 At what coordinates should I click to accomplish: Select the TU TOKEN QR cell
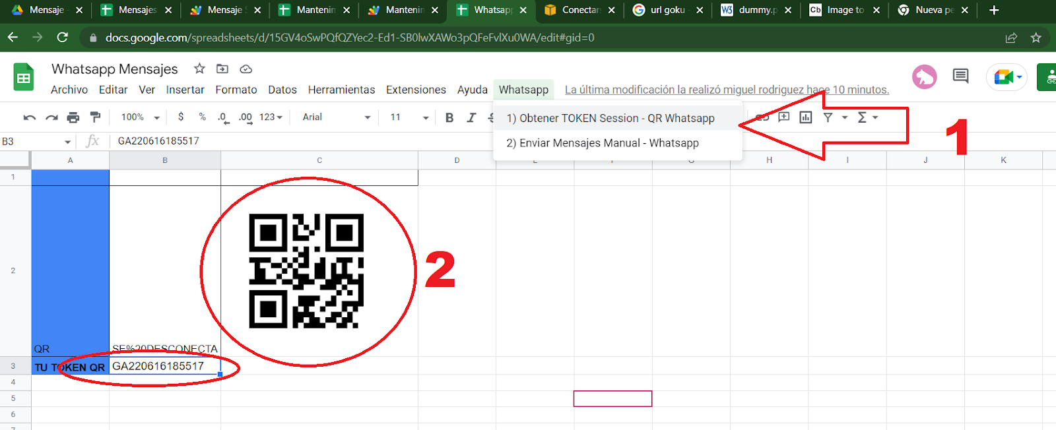[x=70, y=367]
